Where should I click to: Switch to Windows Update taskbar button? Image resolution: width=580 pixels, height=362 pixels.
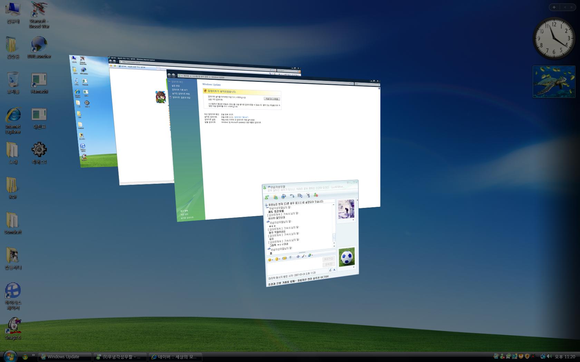click(x=65, y=357)
